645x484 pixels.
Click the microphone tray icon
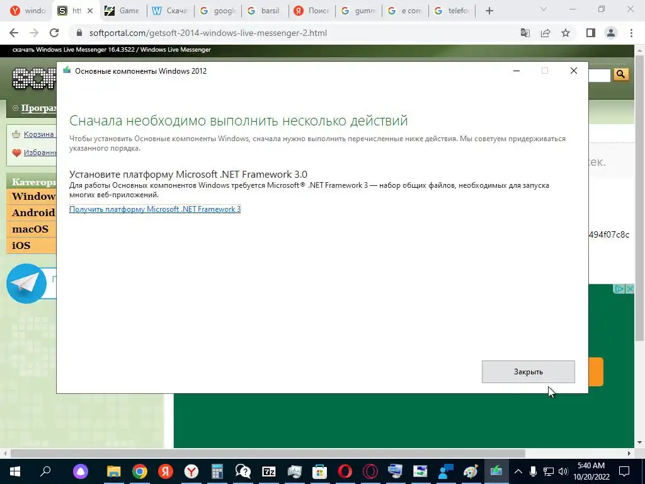[533, 471]
